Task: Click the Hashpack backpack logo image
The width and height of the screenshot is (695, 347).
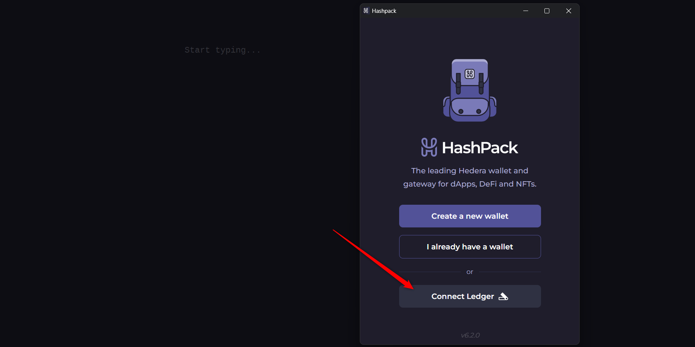Action: (470, 90)
